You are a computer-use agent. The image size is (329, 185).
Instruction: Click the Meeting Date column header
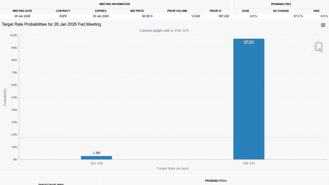[22, 11]
